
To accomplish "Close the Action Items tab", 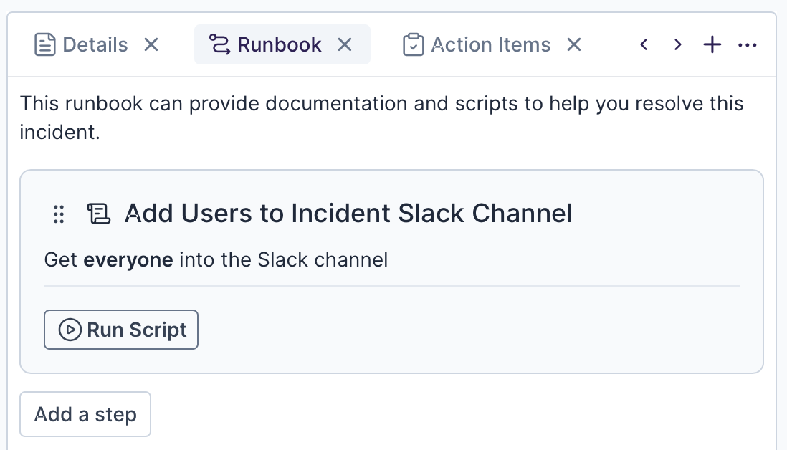I will click(573, 45).
